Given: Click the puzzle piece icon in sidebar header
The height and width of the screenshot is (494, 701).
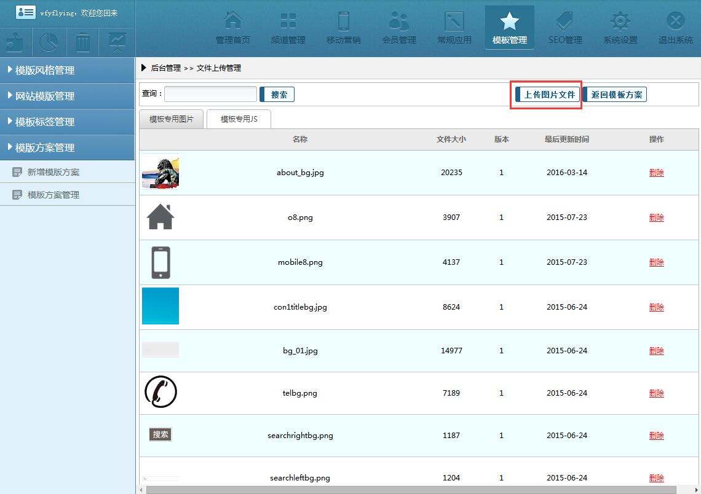Looking at the screenshot, I should coord(15,42).
